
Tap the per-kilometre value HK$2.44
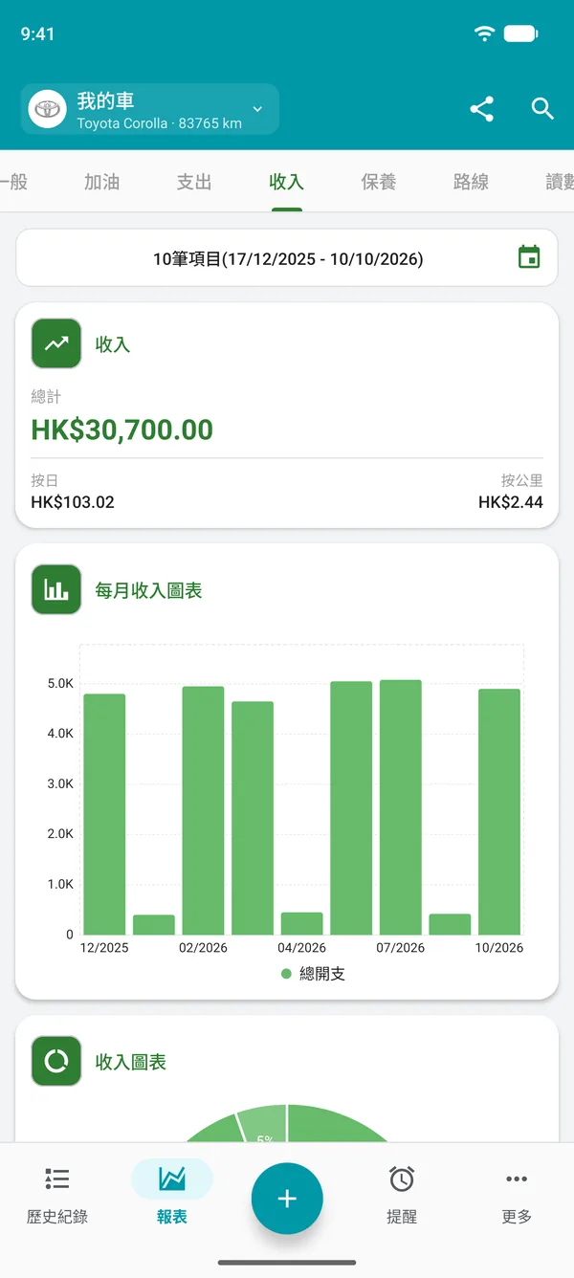click(x=511, y=501)
